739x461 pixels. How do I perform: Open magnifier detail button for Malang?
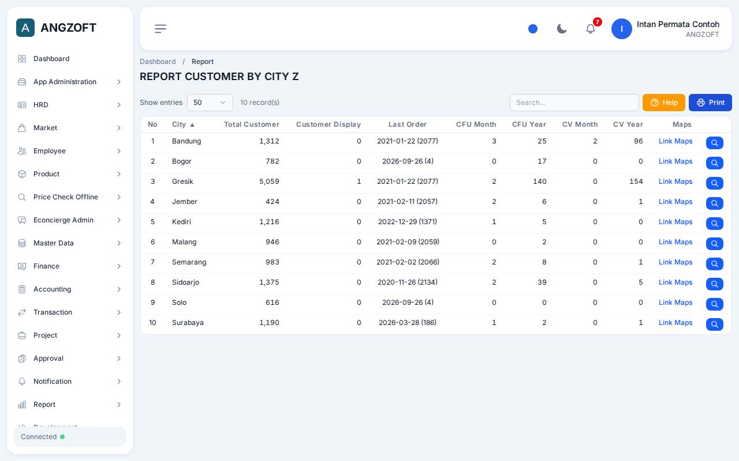pos(715,244)
